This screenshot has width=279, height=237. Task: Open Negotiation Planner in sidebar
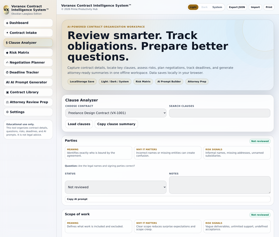pos(28,63)
